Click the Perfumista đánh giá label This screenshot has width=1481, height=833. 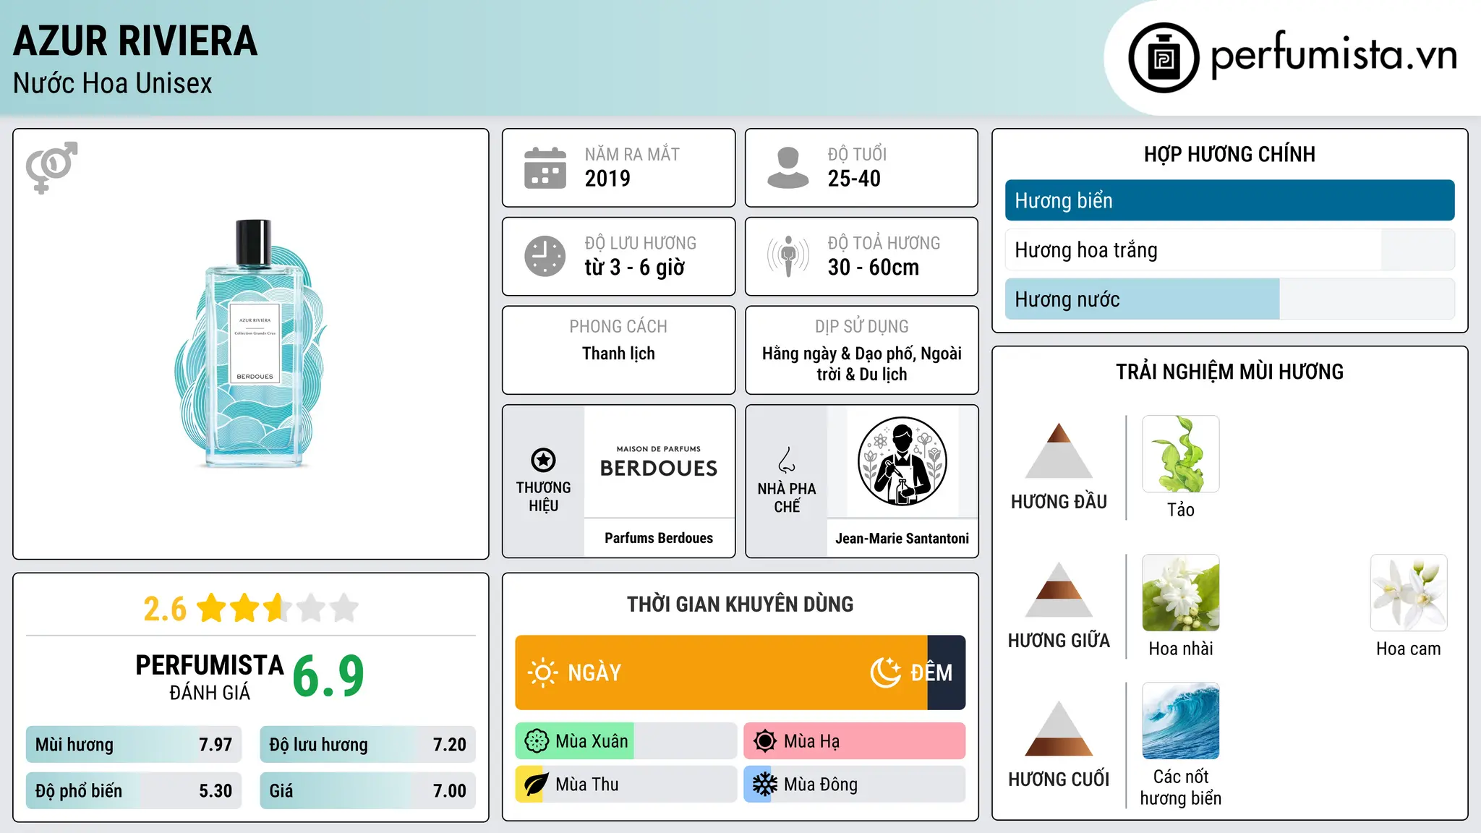pyautogui.click(x=210, y=677)
